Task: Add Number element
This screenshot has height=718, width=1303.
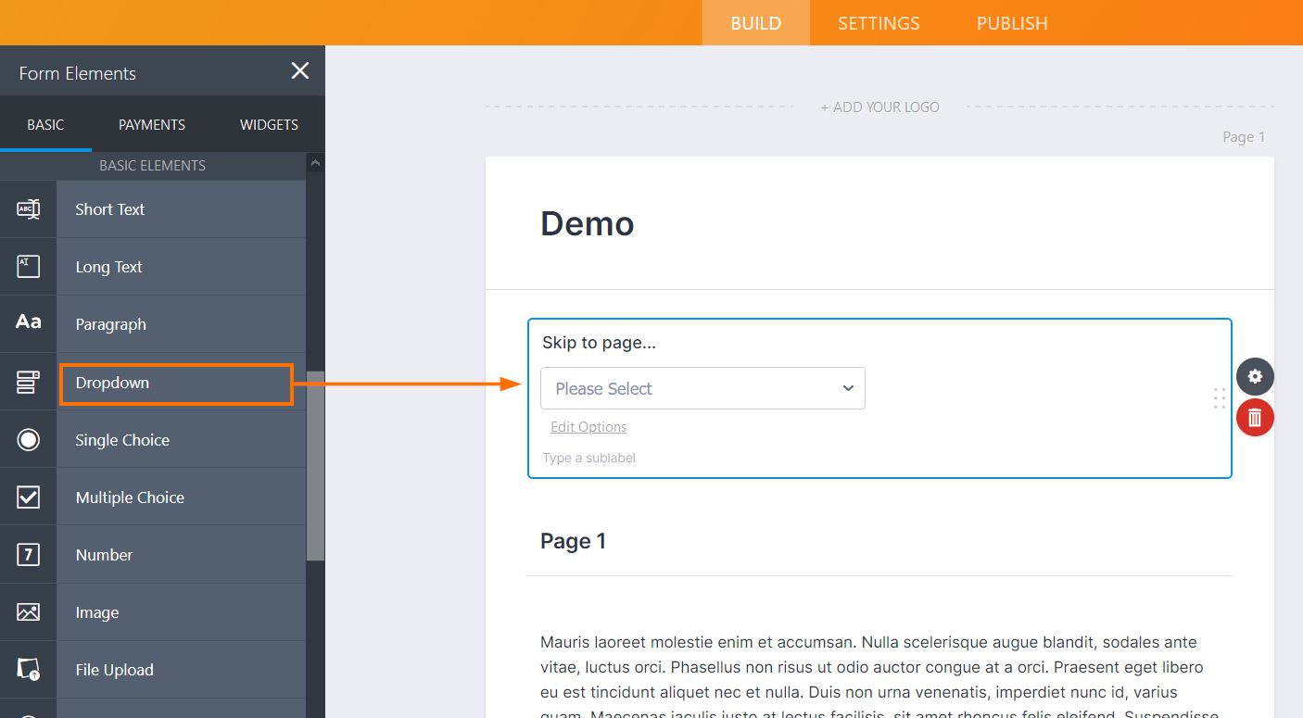Action: (x=181, y=555)
